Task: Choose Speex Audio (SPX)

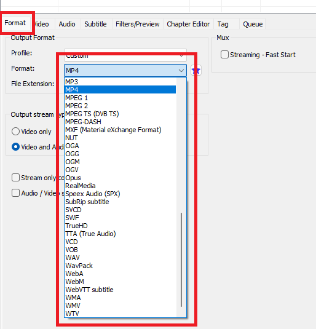Action: coord(120,194)
